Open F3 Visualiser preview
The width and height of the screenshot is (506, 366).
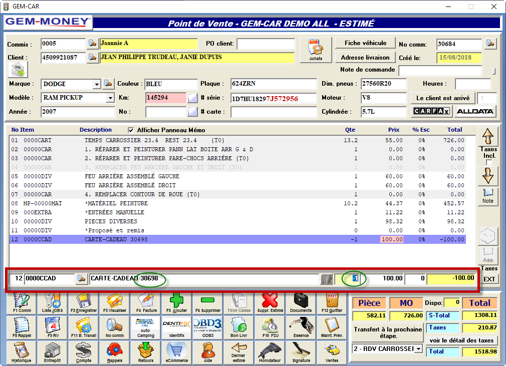[x=115, y=303]
